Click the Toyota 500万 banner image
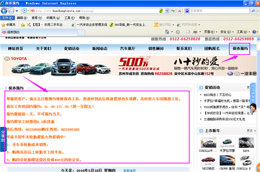The width and height of the screenshot is (260, 172). [130, 66]
